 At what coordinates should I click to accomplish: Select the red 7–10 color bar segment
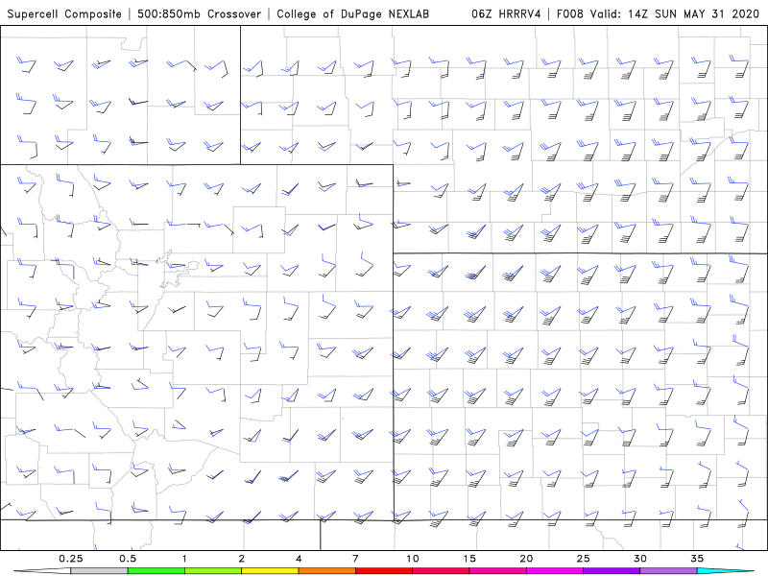pyautogui.click(x=384, y=571)
